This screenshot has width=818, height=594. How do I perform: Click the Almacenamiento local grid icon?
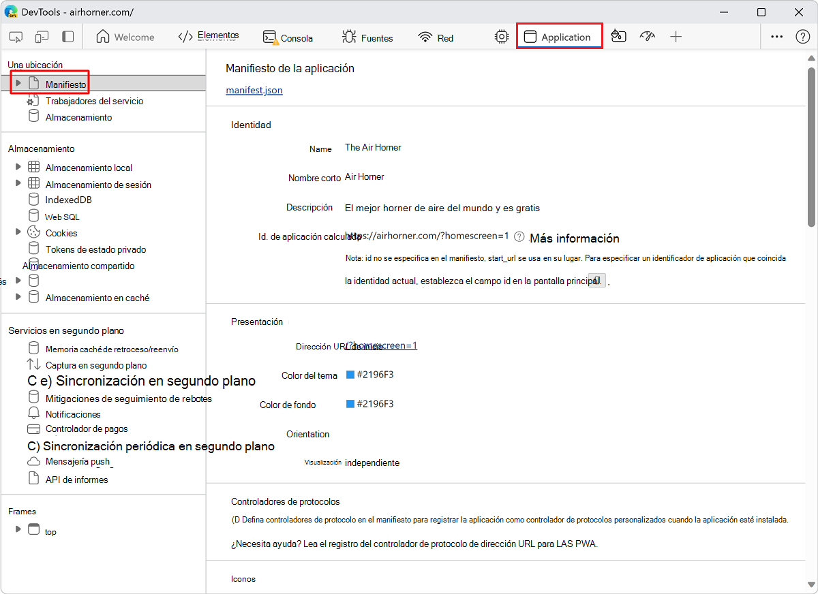pyautogui.click(x=33, y=167)
